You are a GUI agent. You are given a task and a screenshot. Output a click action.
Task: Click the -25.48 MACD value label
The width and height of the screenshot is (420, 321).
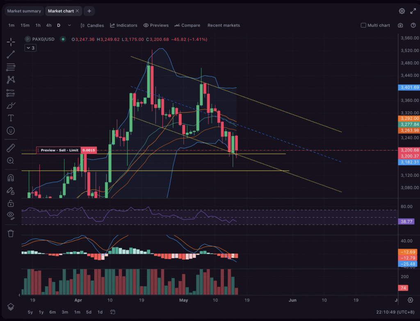(x=407, y=264)
